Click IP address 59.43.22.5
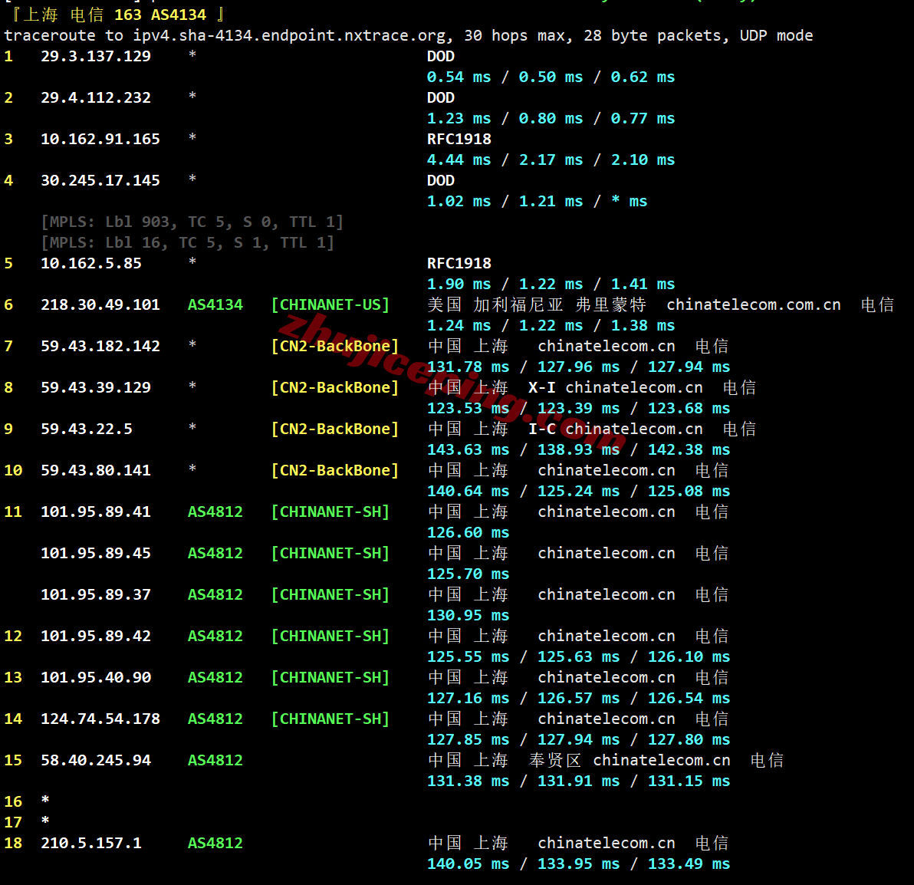914x885 pixels. 87,429
